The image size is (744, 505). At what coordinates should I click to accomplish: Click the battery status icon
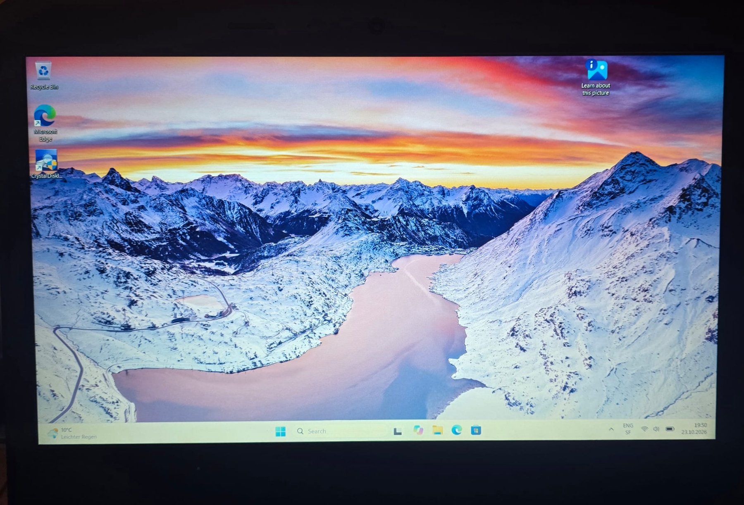point(670,429)
